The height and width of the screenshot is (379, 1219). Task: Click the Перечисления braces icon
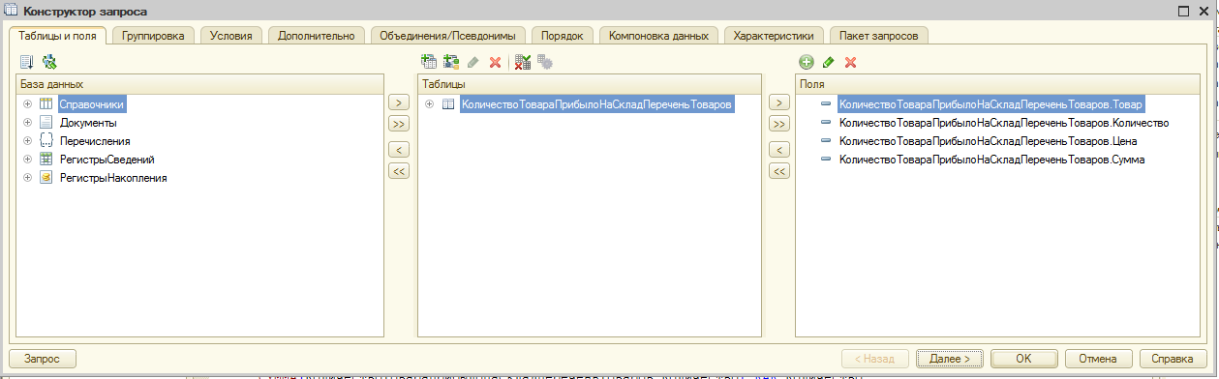[46, 140]
